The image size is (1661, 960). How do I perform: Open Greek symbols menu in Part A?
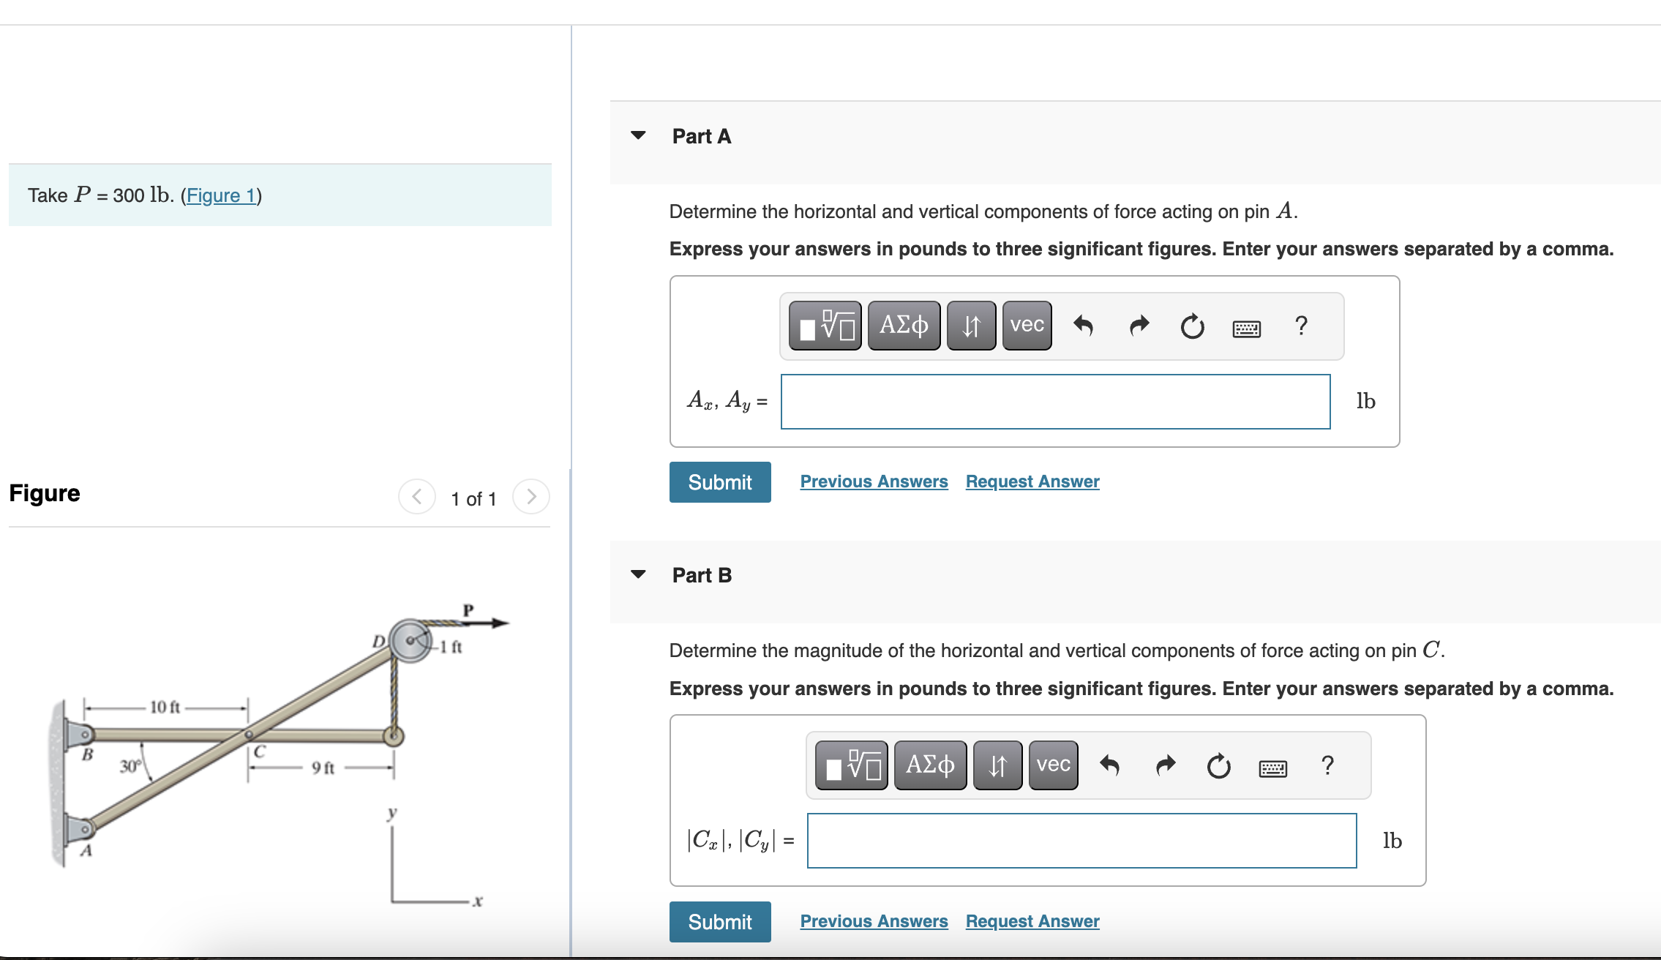coord(904,326)
